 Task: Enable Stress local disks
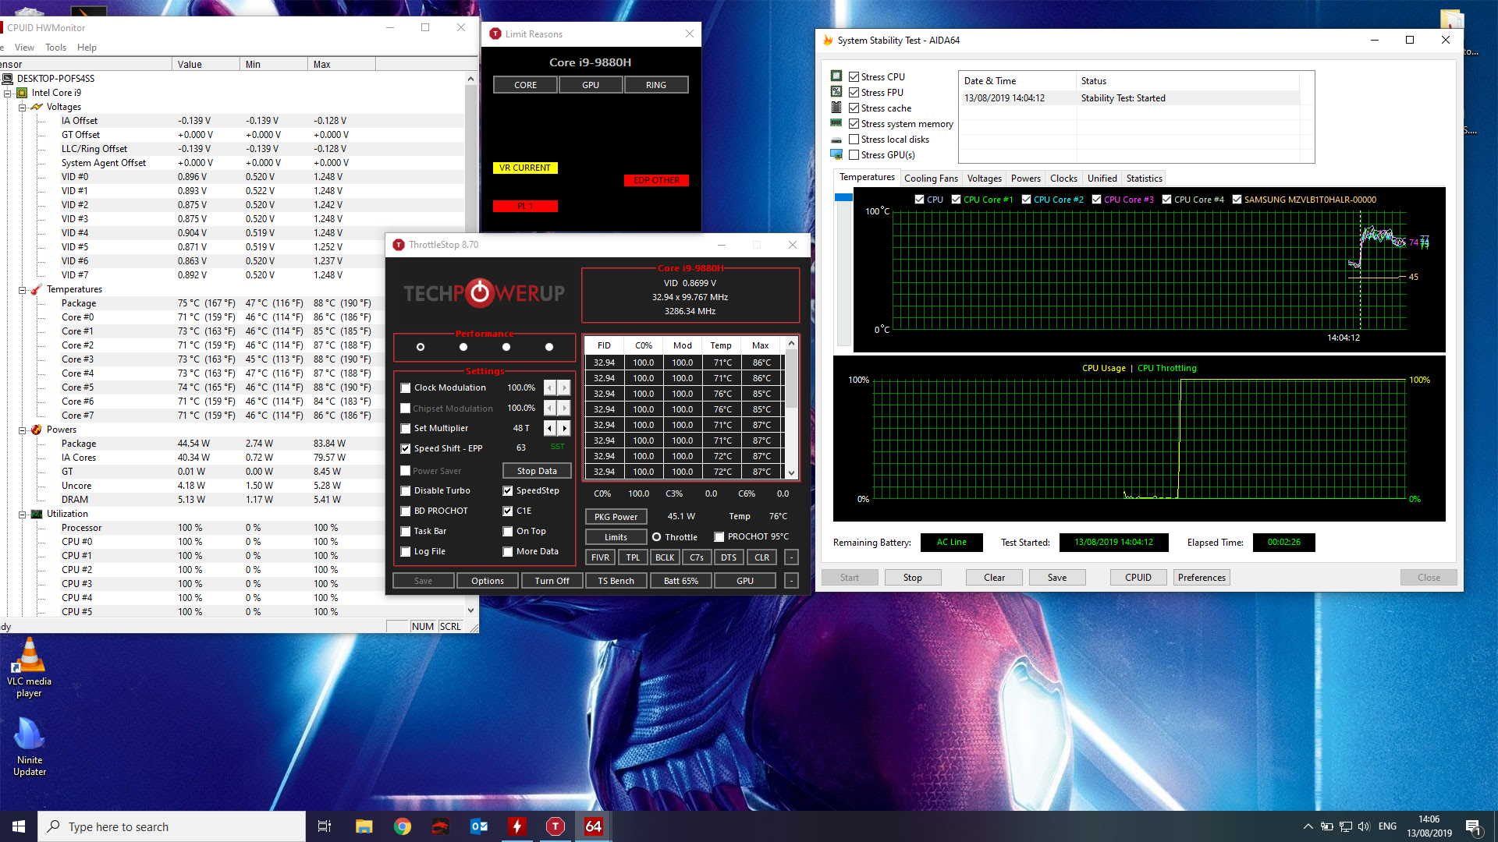854,139
